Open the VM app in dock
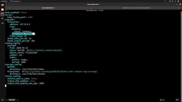182x102 pixels. (3, 23)
